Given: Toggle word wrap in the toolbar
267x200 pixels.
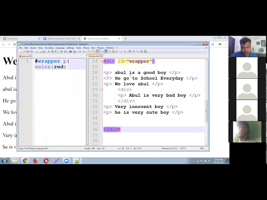Looking at the screenshot, I should click(97, 51).
